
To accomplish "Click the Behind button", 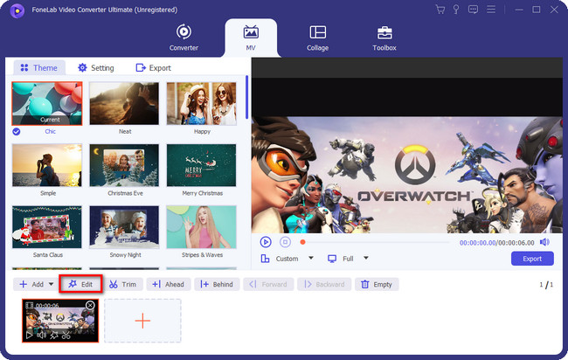I will (x=217, y=284).
